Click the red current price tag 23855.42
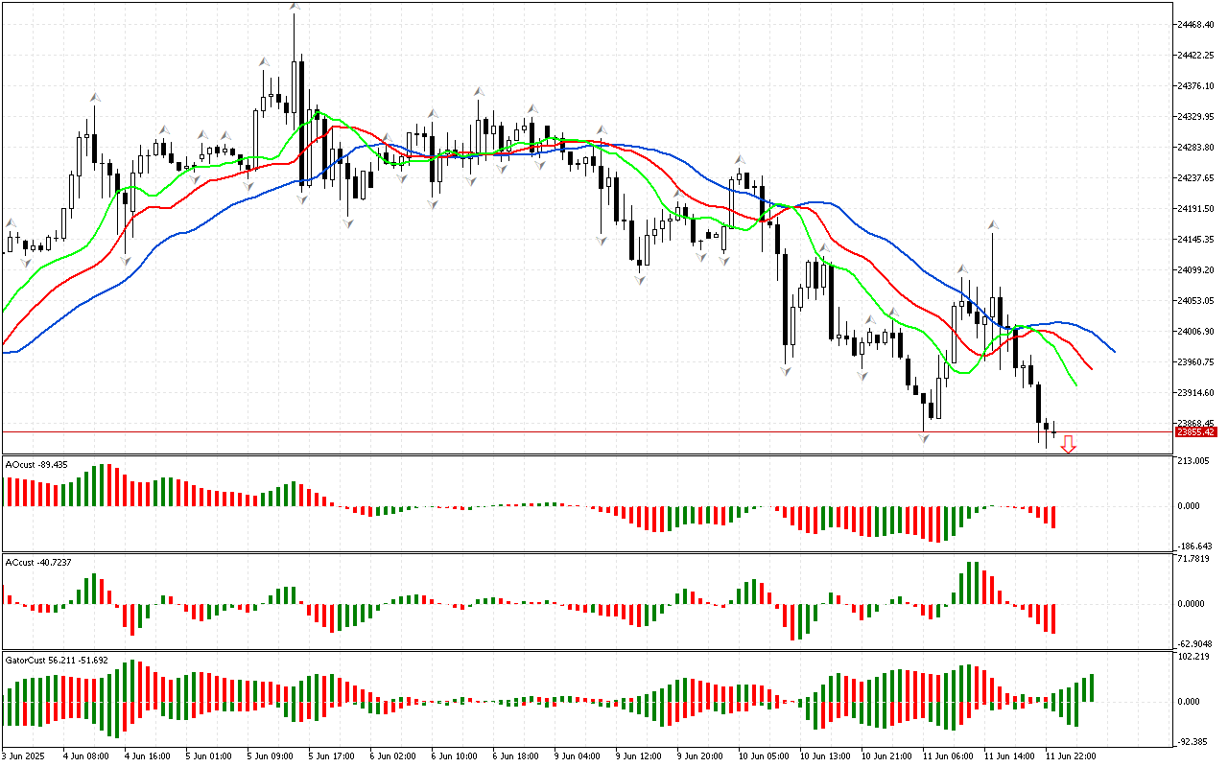The height and width of the screenshot is (767, 1228). [x=1195, y=432]
